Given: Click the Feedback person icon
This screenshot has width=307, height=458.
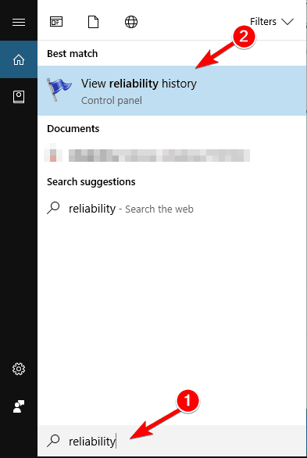Looking at the screenshot, I should (19, 406).
